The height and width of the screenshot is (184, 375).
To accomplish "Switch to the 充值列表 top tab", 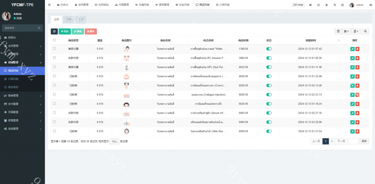I will coord(142,5).
